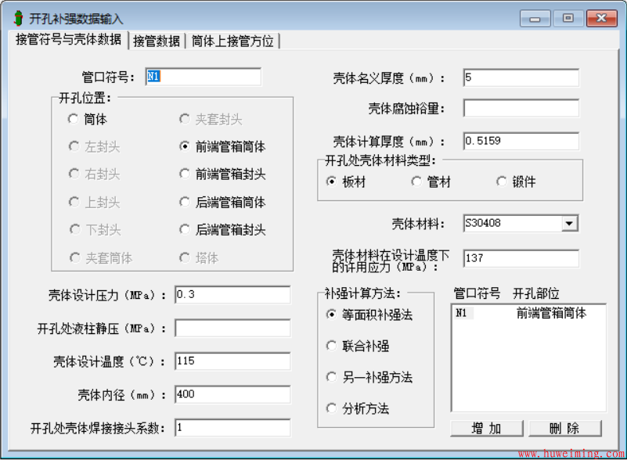627x460 pixels.
Task: Choose the 锻件 material type option
Action: 501,181
